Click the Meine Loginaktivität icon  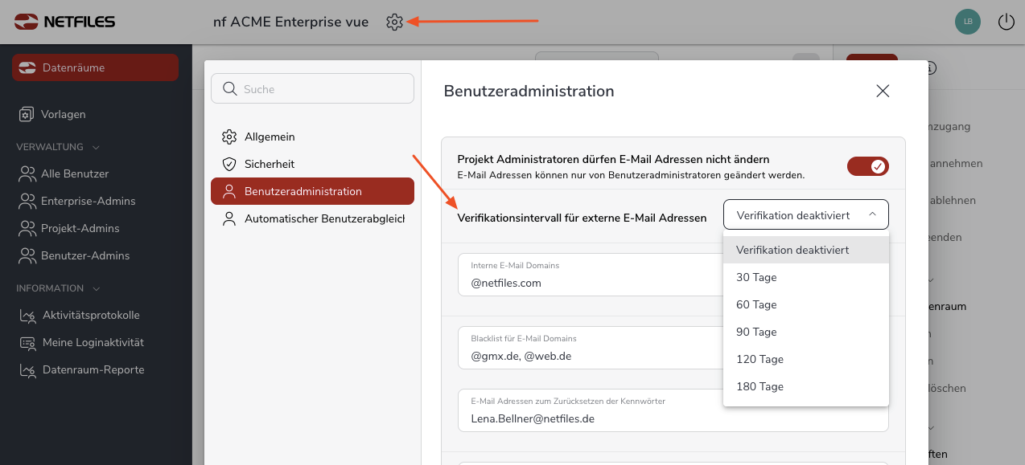pyautogui.click(x=27, y=342)
